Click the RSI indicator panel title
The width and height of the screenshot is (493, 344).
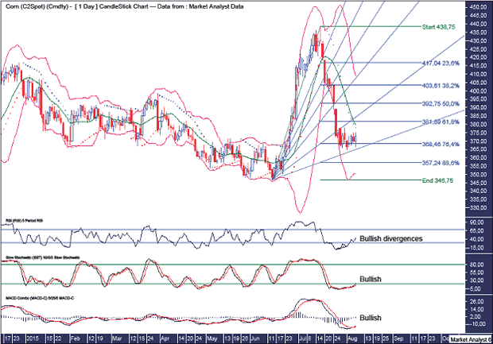[x=29, y=215]
